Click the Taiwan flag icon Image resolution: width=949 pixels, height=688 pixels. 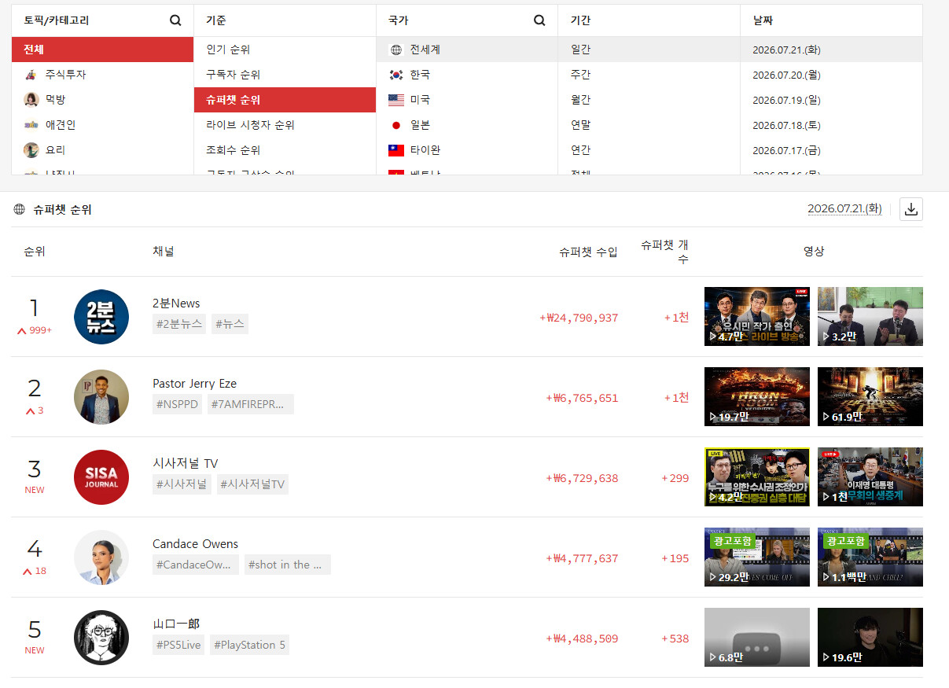pyautogui.click(x=396, y=150)
